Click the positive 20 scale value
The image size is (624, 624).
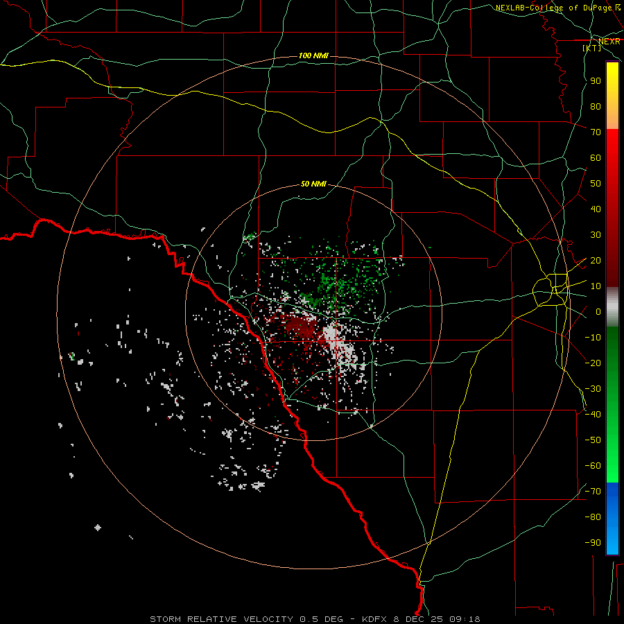[x=596, y=261]
